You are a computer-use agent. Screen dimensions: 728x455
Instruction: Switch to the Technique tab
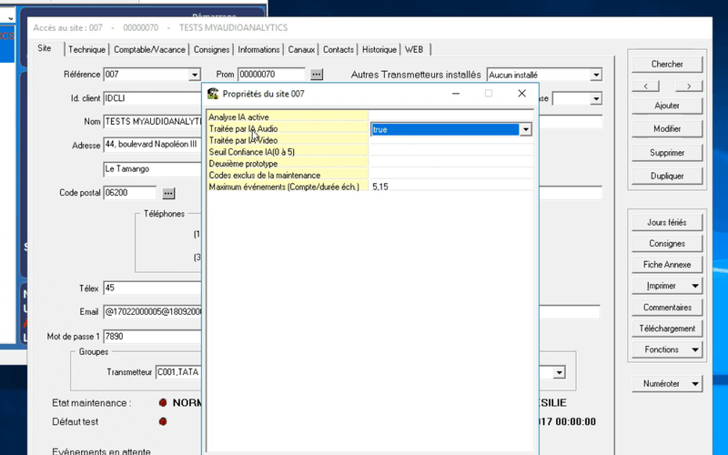(86, 49)
